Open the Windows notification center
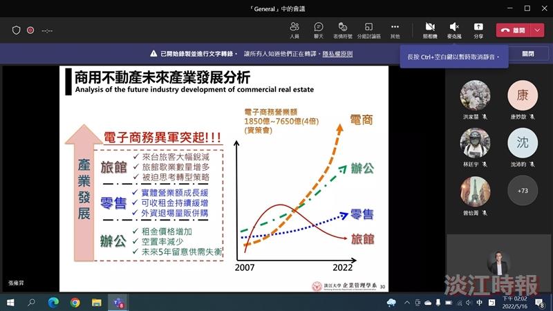The height and width of the screenshot is (311, 553). coord(540,303)
